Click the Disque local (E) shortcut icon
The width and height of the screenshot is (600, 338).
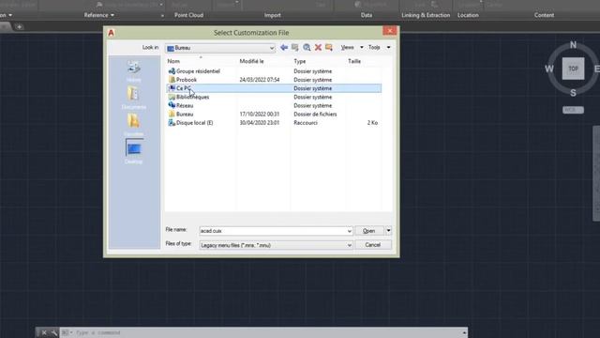(x=172, y=123)
